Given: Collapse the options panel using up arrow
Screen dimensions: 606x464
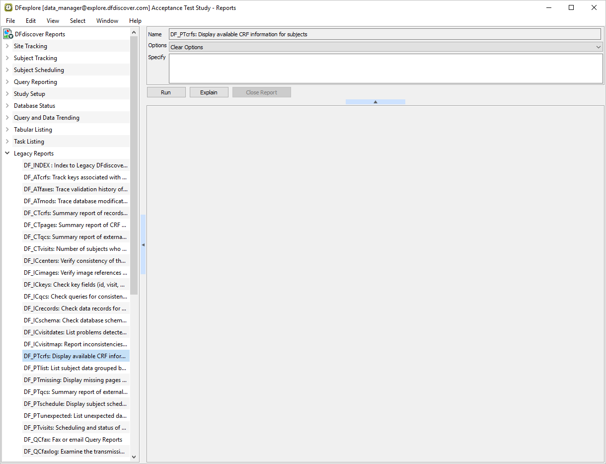Looking at the screenshot, I should tap(376, 102).
